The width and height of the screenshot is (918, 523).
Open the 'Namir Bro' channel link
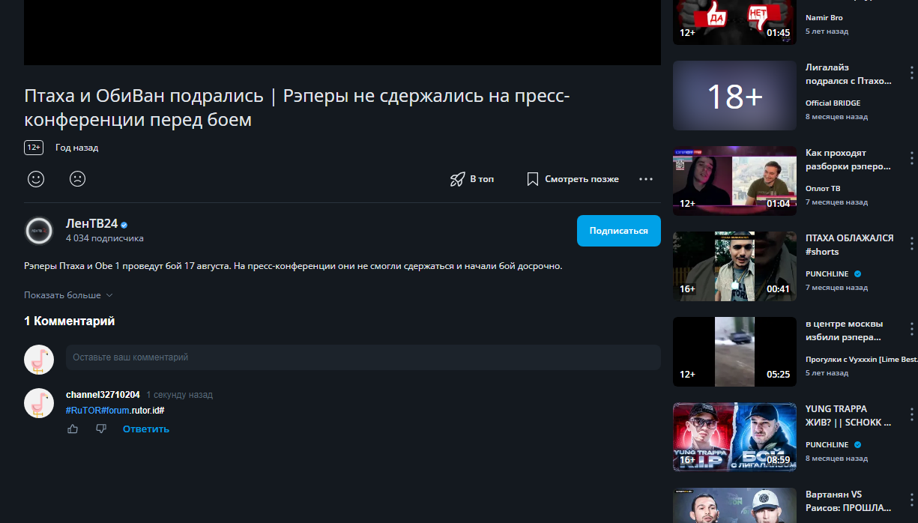pos(824,17)
